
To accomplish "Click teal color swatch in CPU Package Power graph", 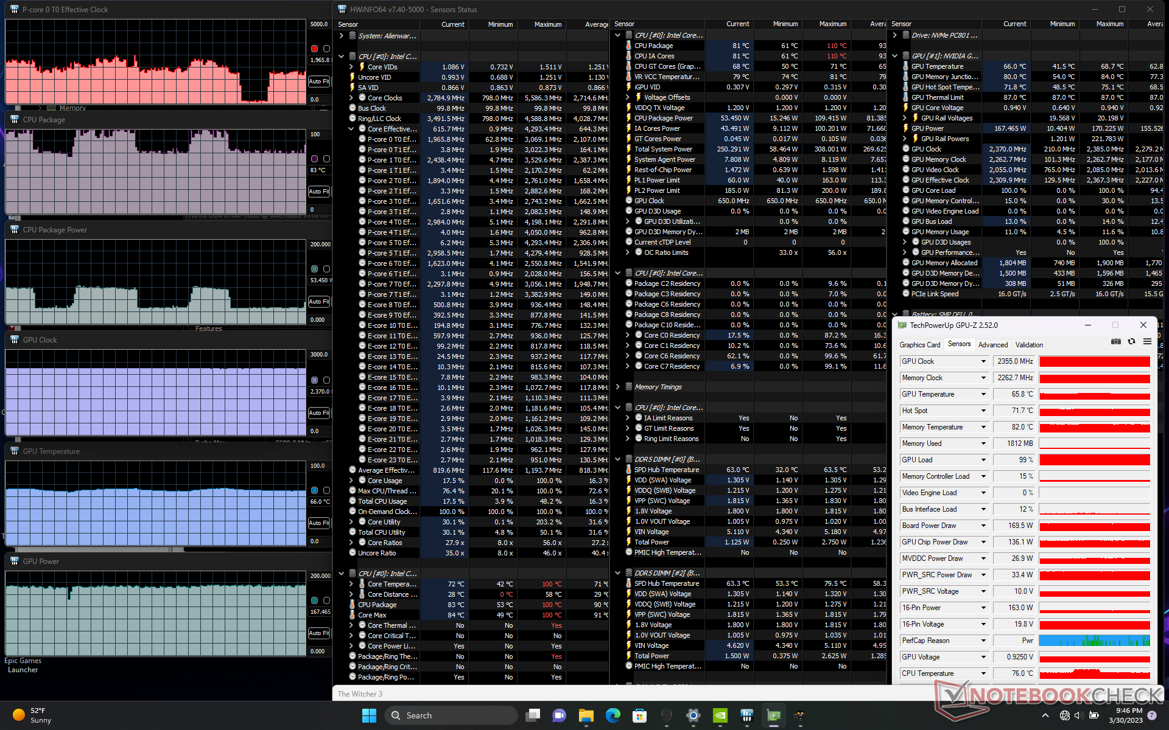I will tap(314, 269).
